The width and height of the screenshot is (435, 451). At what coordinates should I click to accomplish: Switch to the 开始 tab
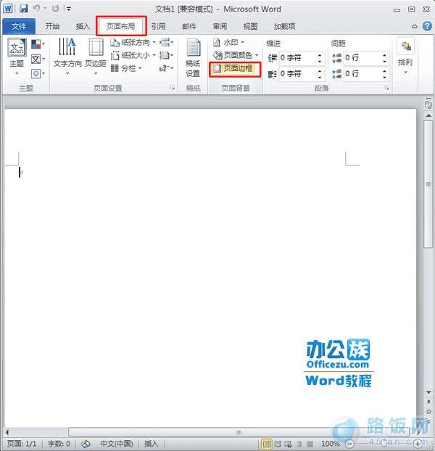click(52, 26)
